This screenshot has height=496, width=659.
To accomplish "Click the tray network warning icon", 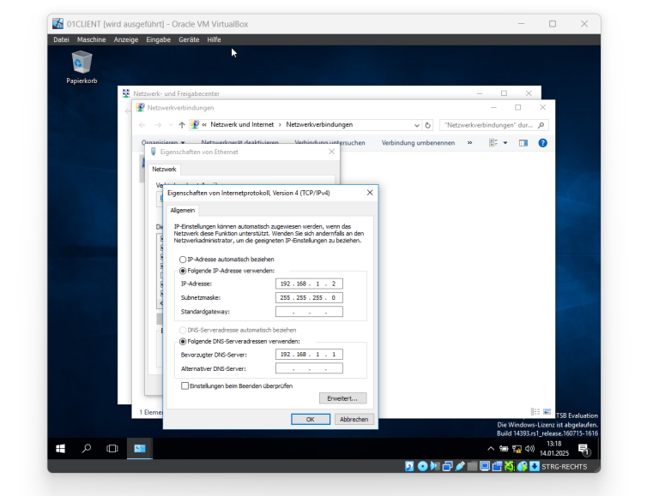I will 517,449.
